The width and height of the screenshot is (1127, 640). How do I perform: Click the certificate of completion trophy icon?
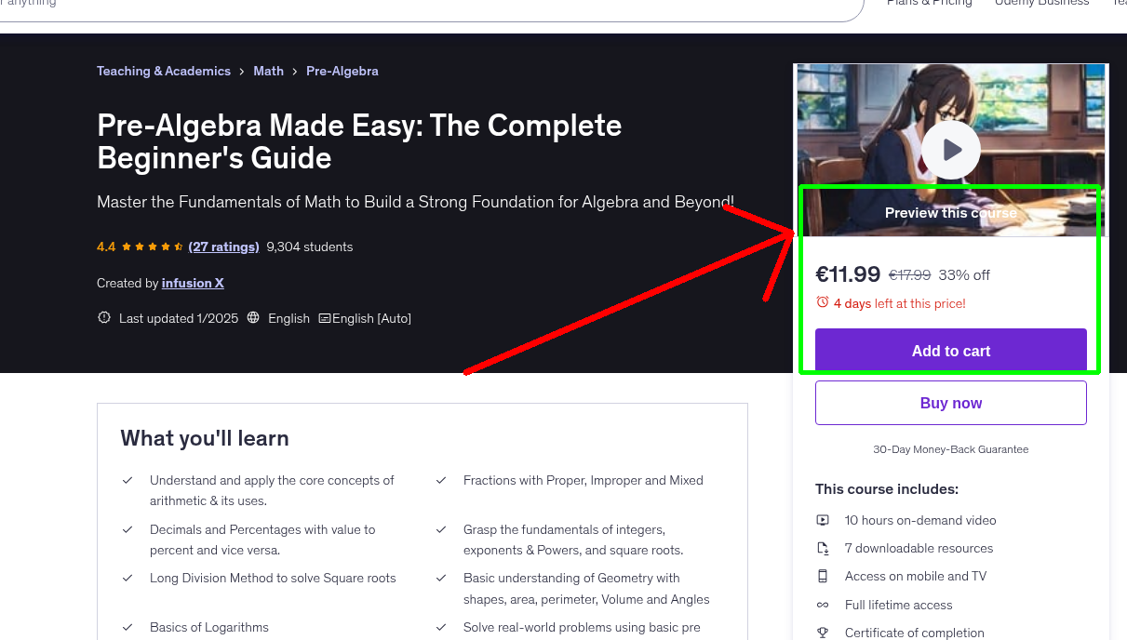click(x=823, y=632)
